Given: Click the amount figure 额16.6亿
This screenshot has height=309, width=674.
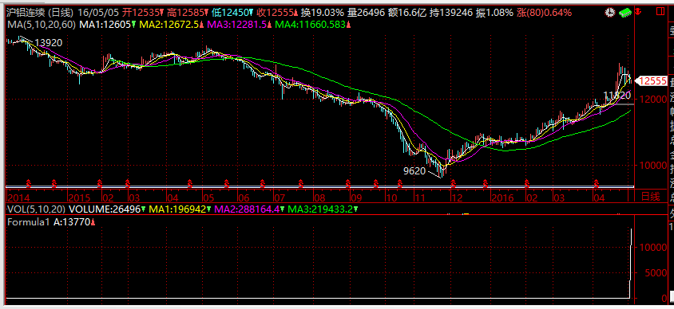Looking at the screenshot, I should [x=406, y=13].
